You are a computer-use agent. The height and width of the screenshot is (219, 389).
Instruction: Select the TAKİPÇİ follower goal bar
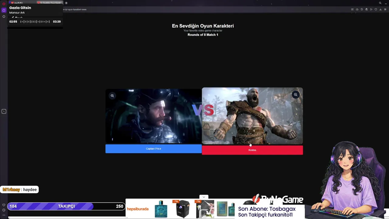click(66, 206)
